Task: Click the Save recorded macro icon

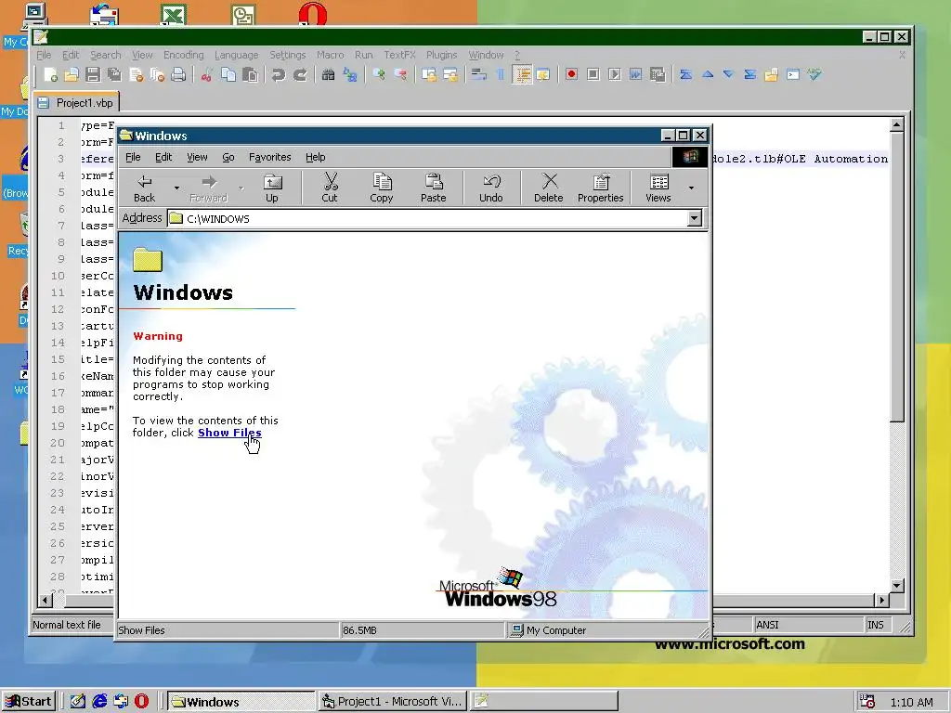Action: [657, 74]
